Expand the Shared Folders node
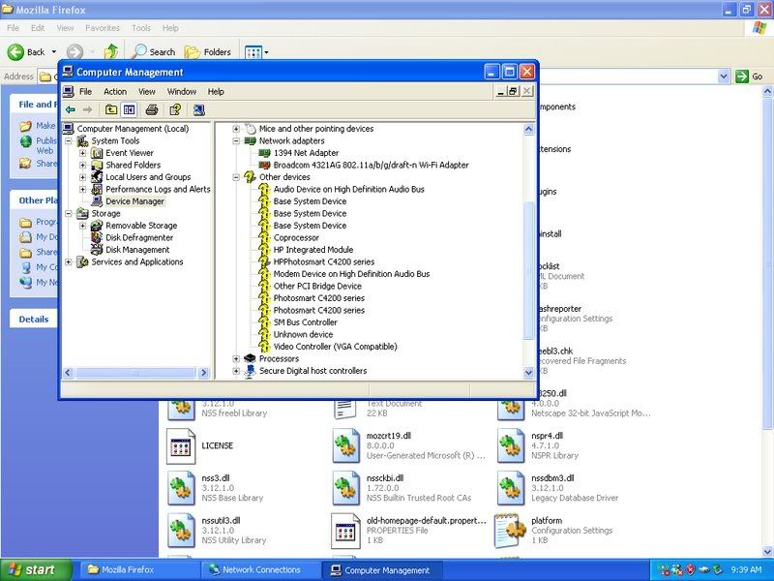The height and width of the screenshot is (581, 774). tap(83, 165)
